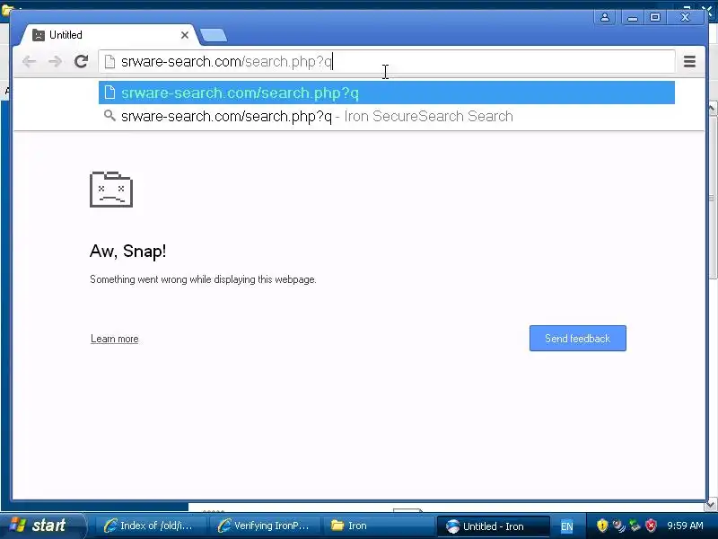This screenshot has height=539, width=718.
Task: Click the browser Back arrow
Action: tap(29, 61)
